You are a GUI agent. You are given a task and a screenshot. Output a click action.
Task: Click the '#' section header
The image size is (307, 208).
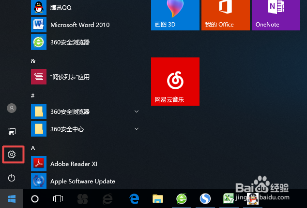(33, 96)
